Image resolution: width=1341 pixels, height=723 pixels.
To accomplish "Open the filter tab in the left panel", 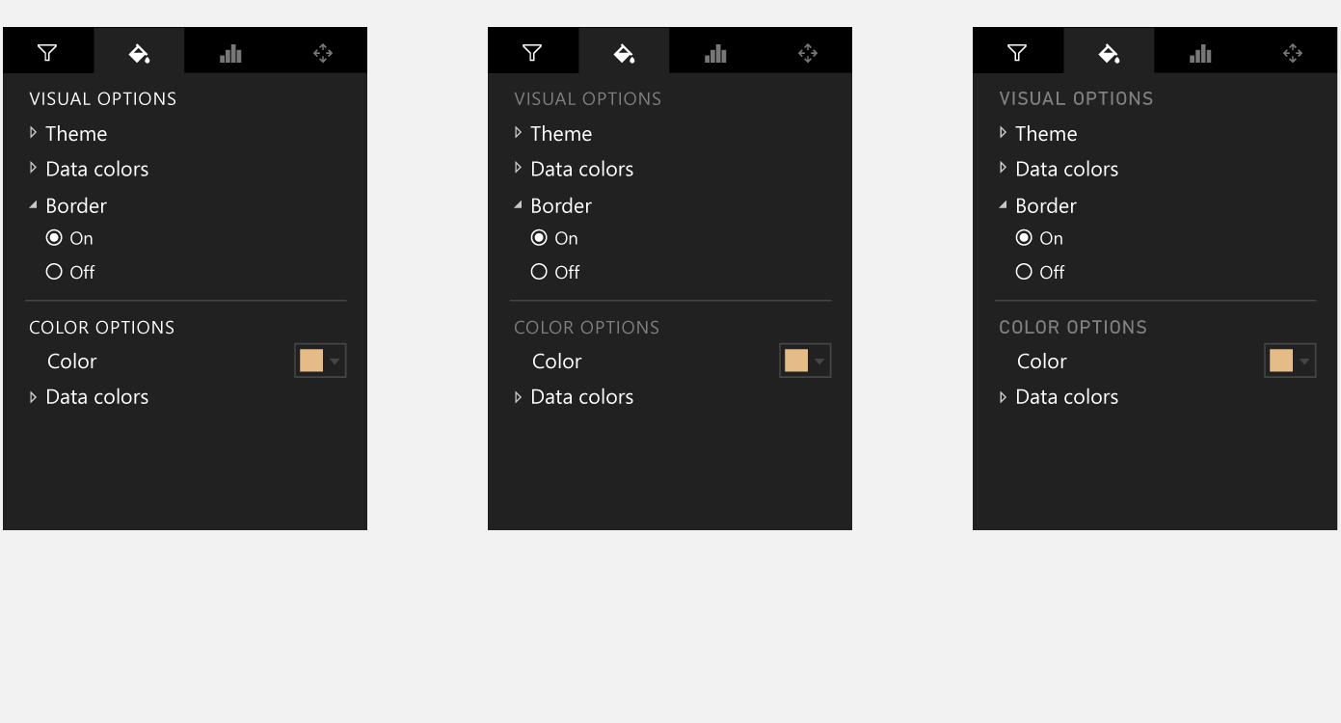I will [x=48, y=51].
